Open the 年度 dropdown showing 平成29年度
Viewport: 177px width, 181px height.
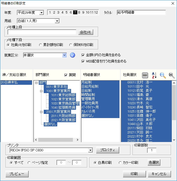(x=41, y=12)
